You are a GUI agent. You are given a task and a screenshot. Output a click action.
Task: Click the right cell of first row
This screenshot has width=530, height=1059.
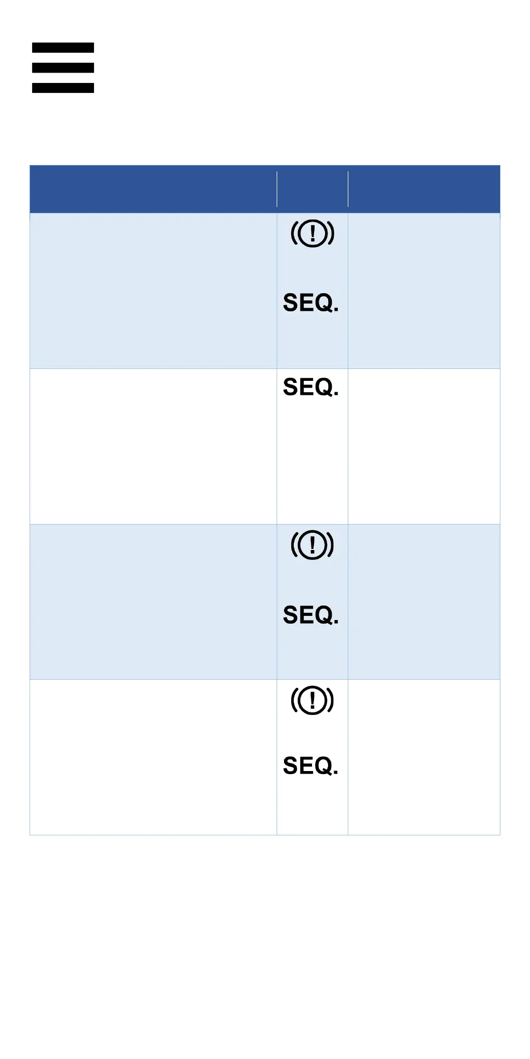(x=424, y=291)
